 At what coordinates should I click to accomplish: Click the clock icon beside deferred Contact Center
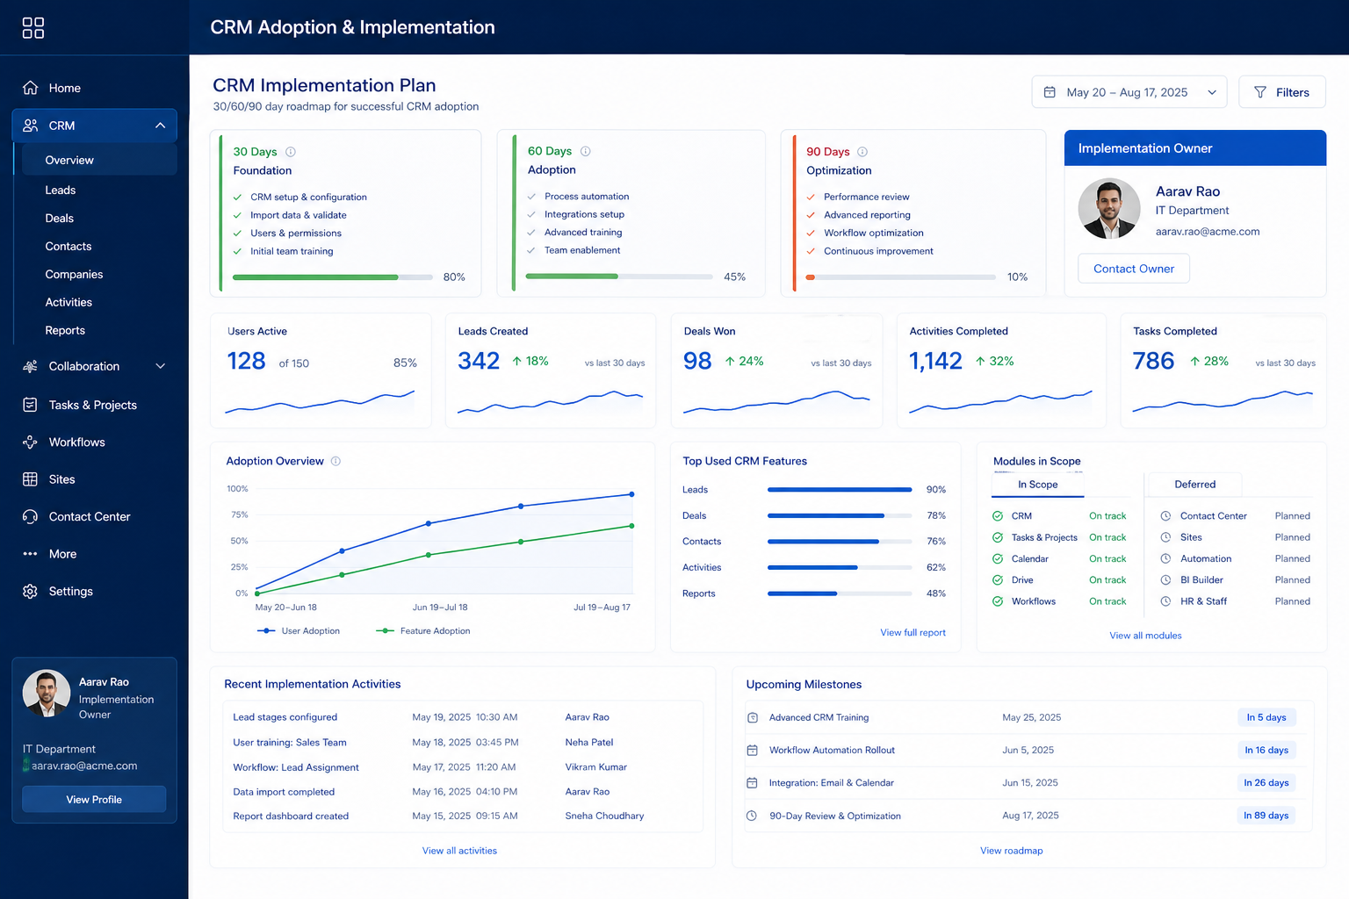[x=1165, y=516]
